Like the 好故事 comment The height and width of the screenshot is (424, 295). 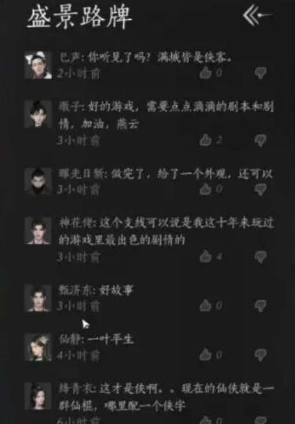click(x=205, y=305)
